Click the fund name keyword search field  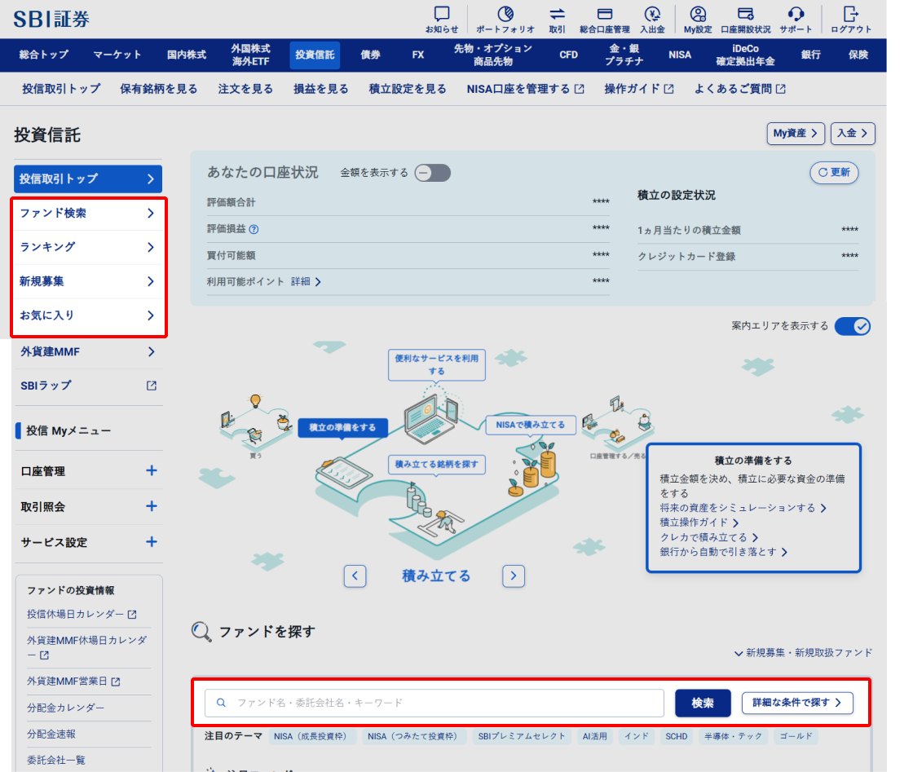[434, 703]
